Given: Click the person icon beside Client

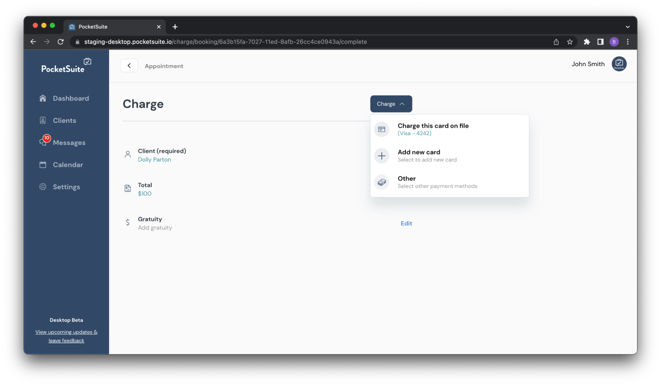Looking at the screenshot, I should coord(128,154).
